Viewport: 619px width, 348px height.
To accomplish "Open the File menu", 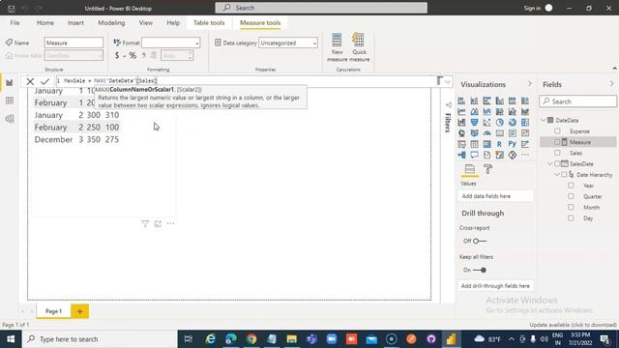I will pyautogui.click(x=15, y=23).
